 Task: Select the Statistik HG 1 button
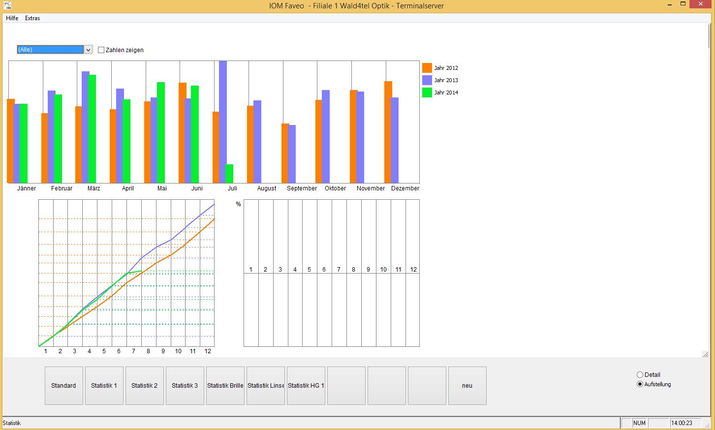click(x=306, y=386)
